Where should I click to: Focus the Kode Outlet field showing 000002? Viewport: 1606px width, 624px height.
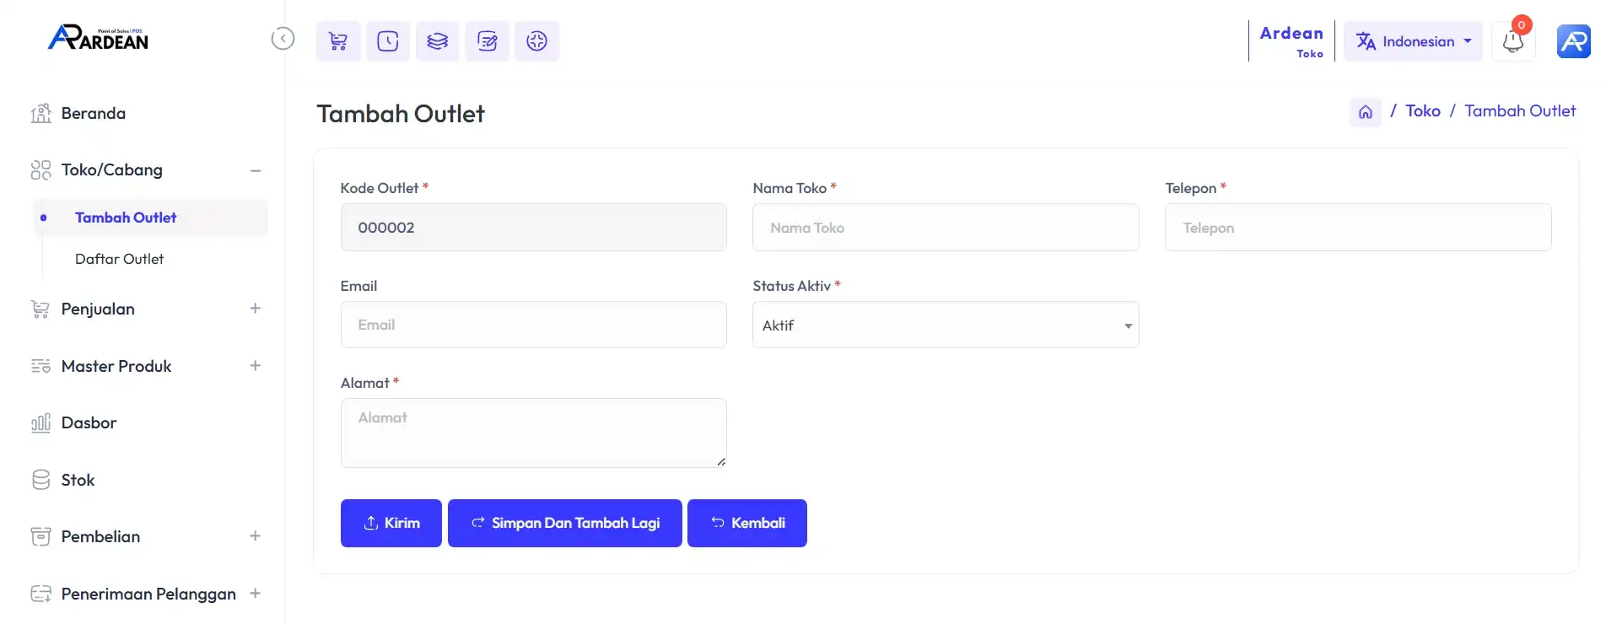pos(534,227)
